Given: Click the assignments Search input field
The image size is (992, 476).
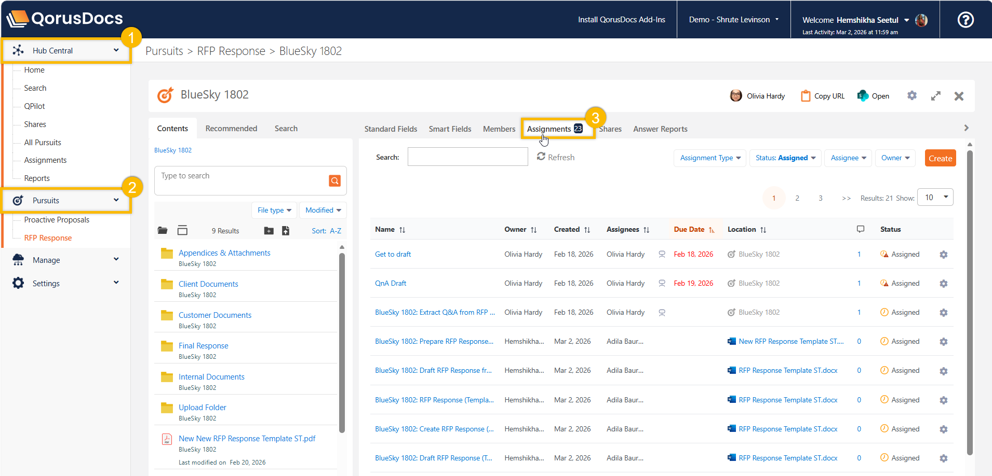Looking at the screenshot, I should [x=467, y=157].
